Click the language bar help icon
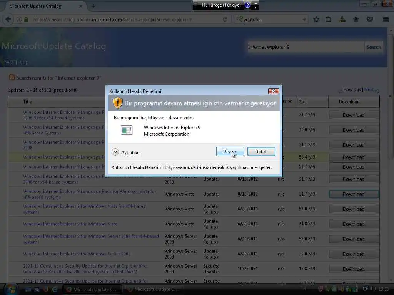This screenshot has width=394, height=295. coord(247,5)
